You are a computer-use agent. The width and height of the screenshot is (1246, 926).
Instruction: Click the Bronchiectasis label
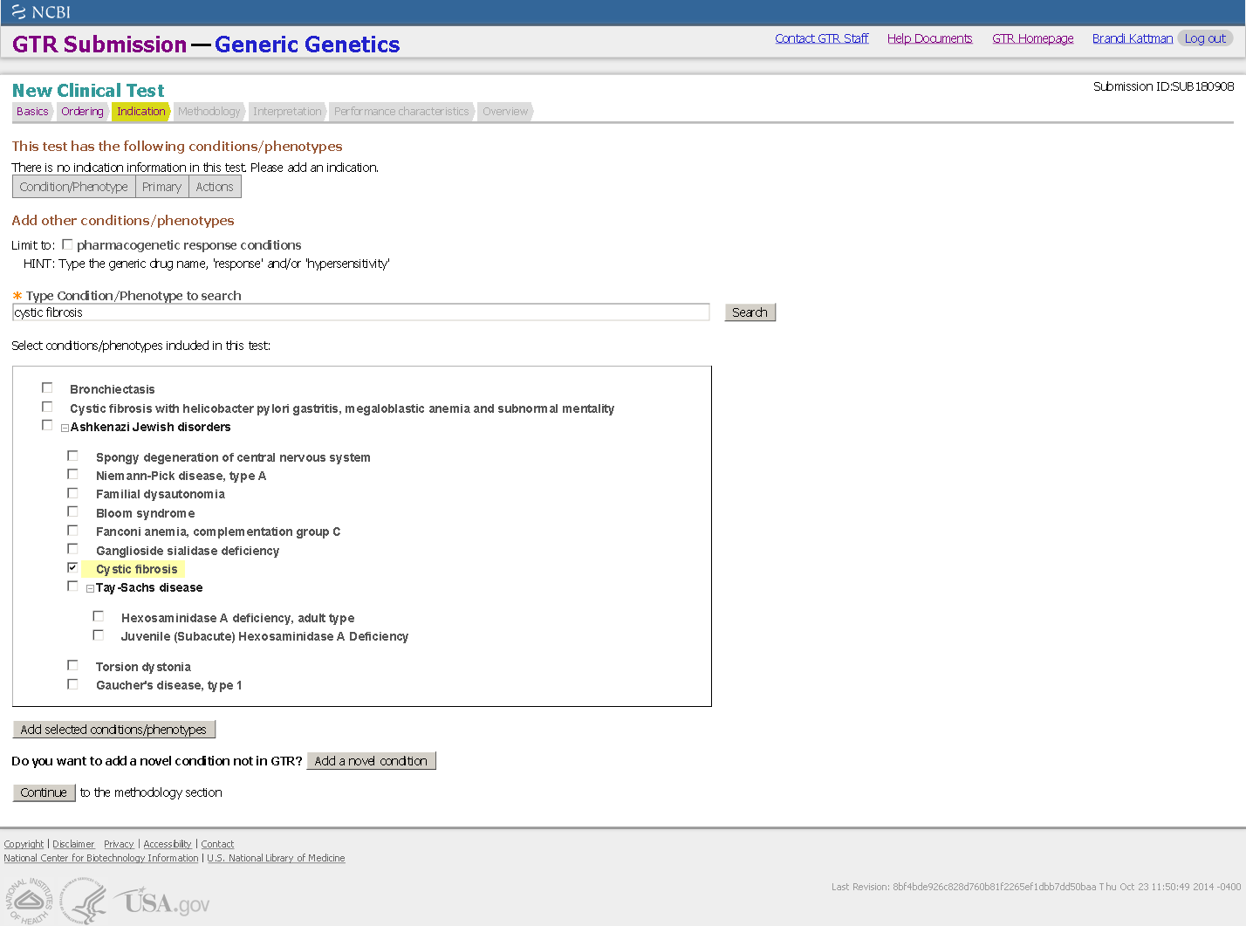pos(113,389)
